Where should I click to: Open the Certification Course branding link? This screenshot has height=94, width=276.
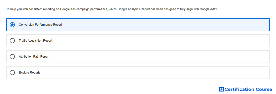246,90
